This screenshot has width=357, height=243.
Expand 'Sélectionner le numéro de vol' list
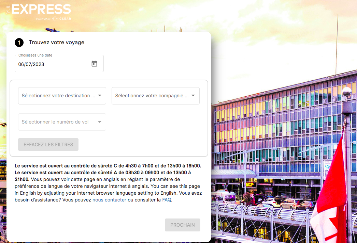pos(62,122)
